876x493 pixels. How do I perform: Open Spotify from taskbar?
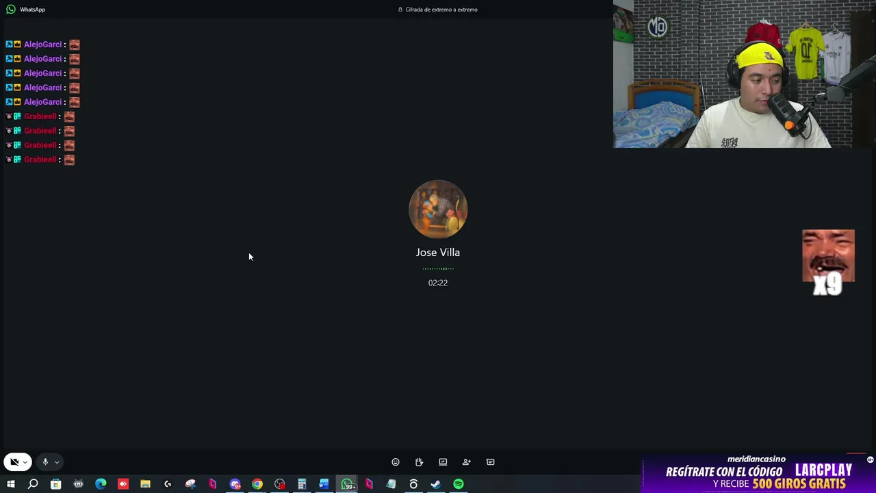click(x=459, y=484)
